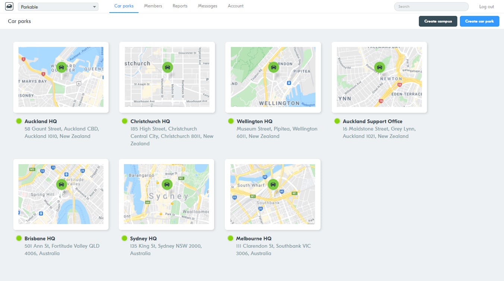The width and height of the screenshot is (504, 281).
Task: Switch to the Members tab
Action: [x=153, y=6]
